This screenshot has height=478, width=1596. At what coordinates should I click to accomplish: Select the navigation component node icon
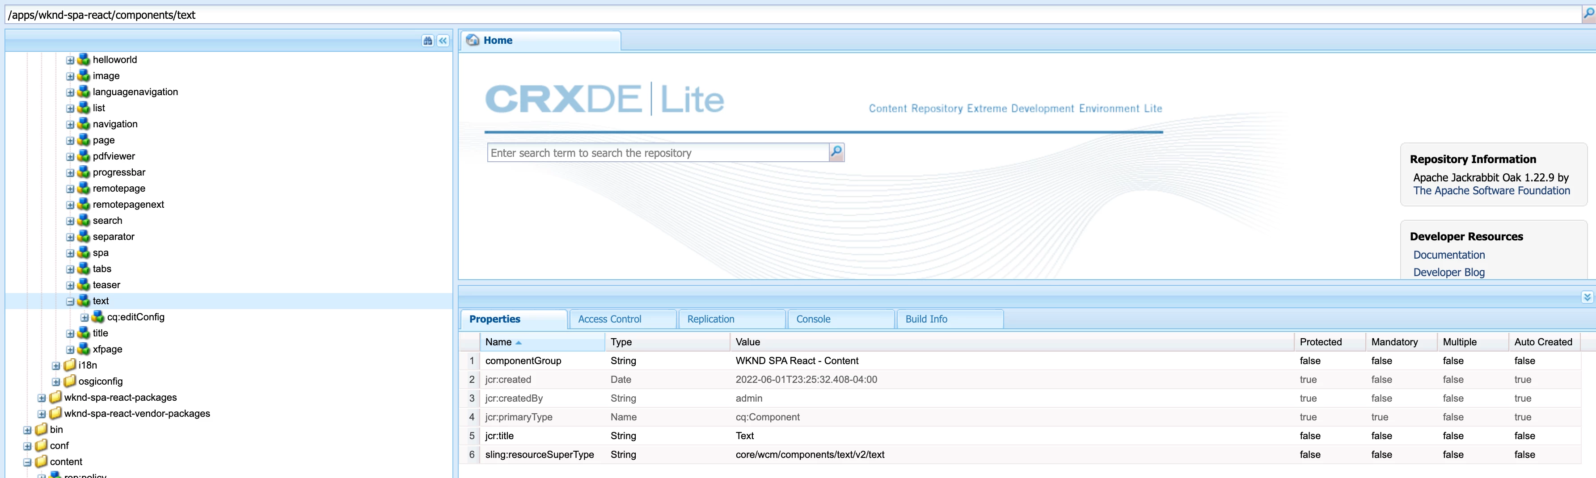click(84, 124)
